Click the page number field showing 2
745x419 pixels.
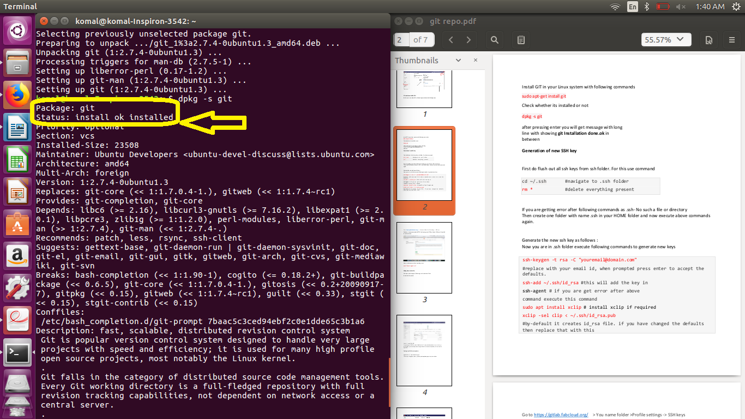(x=401, y=40)
